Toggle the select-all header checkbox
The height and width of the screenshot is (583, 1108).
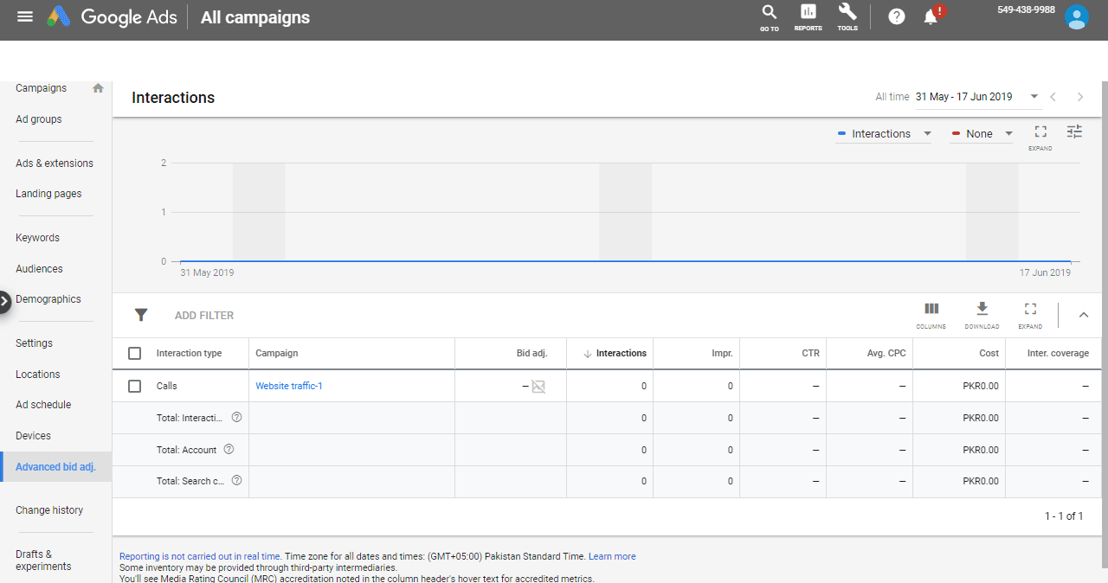pyautogui.click(x=134, y=353)
